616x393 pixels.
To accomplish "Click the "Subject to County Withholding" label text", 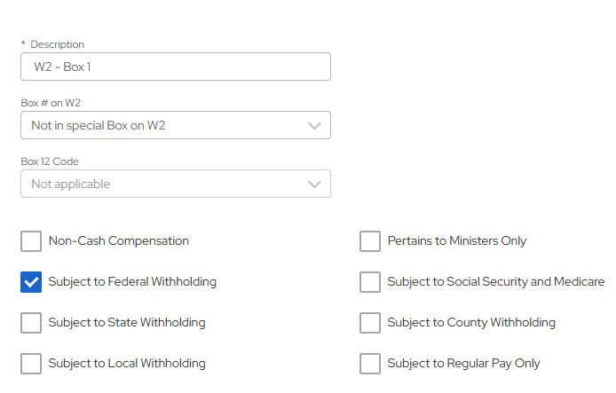I will (471, 323).
